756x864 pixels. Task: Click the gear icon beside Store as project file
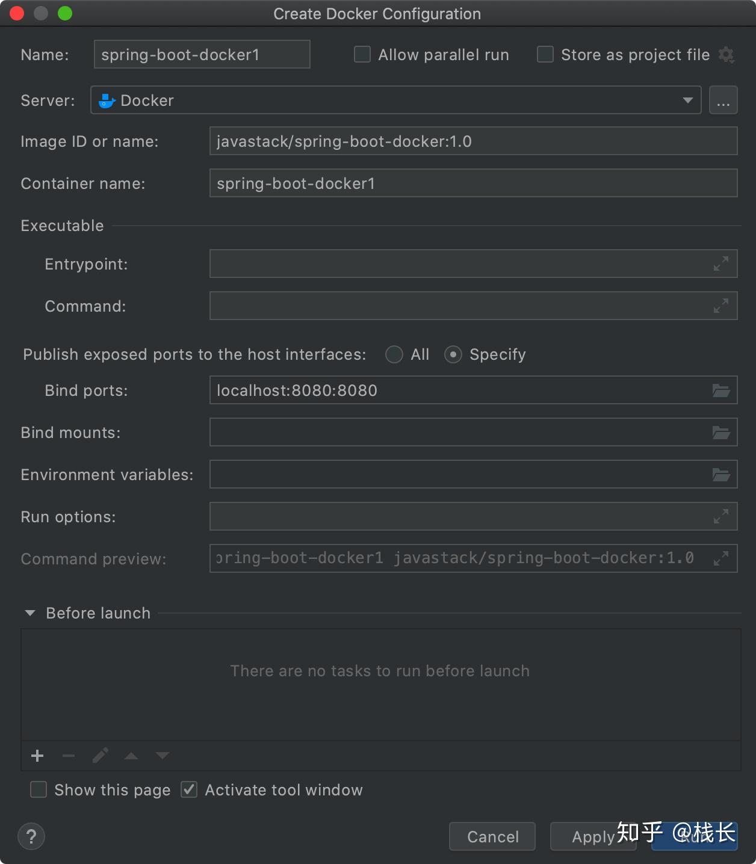(727, 55)
